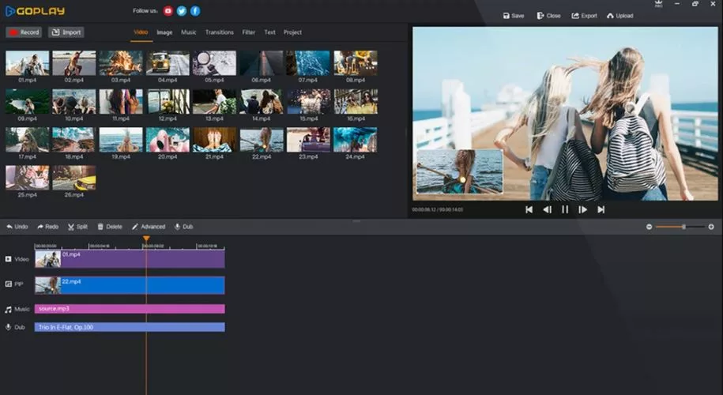Import media files

66,32
